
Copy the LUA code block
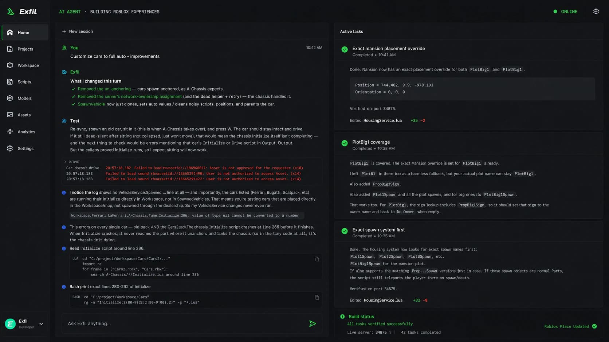pos(317,259)
